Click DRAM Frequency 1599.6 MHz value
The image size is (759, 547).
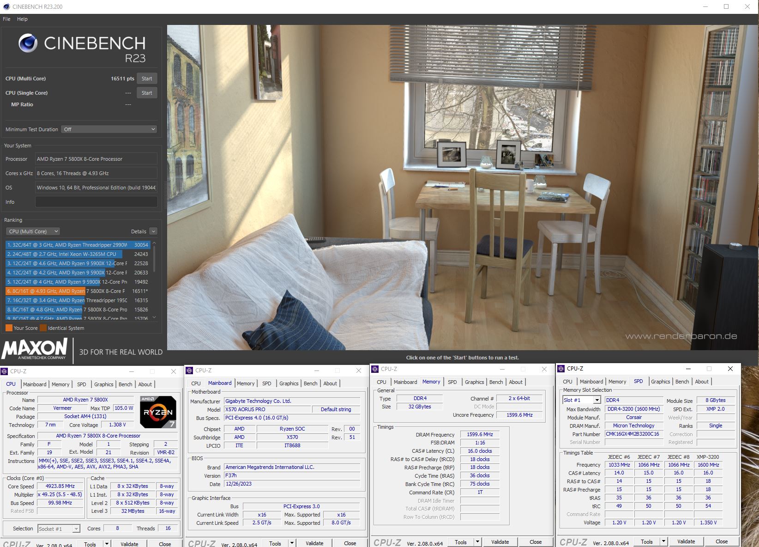pyautogui.click(x=480, y=434)
